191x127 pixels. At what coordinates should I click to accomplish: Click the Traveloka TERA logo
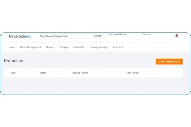click(20, 36)
